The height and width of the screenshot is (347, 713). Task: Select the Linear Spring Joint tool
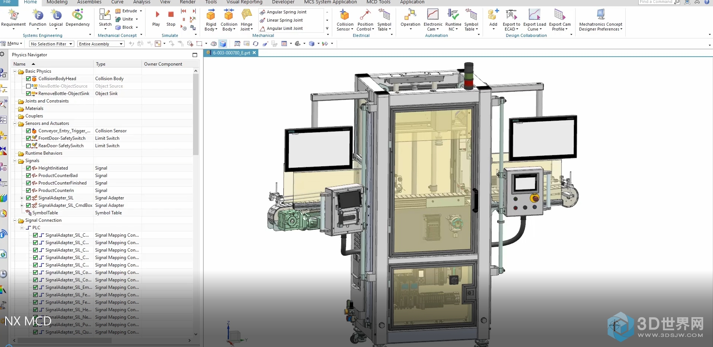coord(281,20)
